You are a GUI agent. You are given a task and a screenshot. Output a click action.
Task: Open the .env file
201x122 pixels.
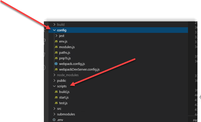[x=60, y=120]
